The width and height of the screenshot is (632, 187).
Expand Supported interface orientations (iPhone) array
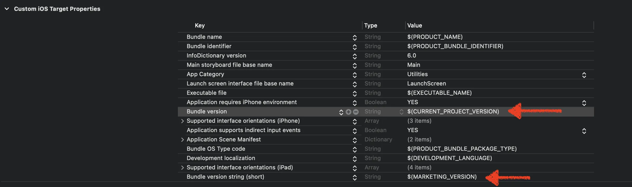[x=182, y=121]
